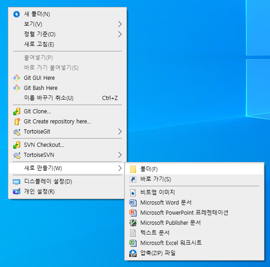Click the personalization icon beside 개인 설정
This screenshot has height=267, width=270.
[x=17, y=192]
